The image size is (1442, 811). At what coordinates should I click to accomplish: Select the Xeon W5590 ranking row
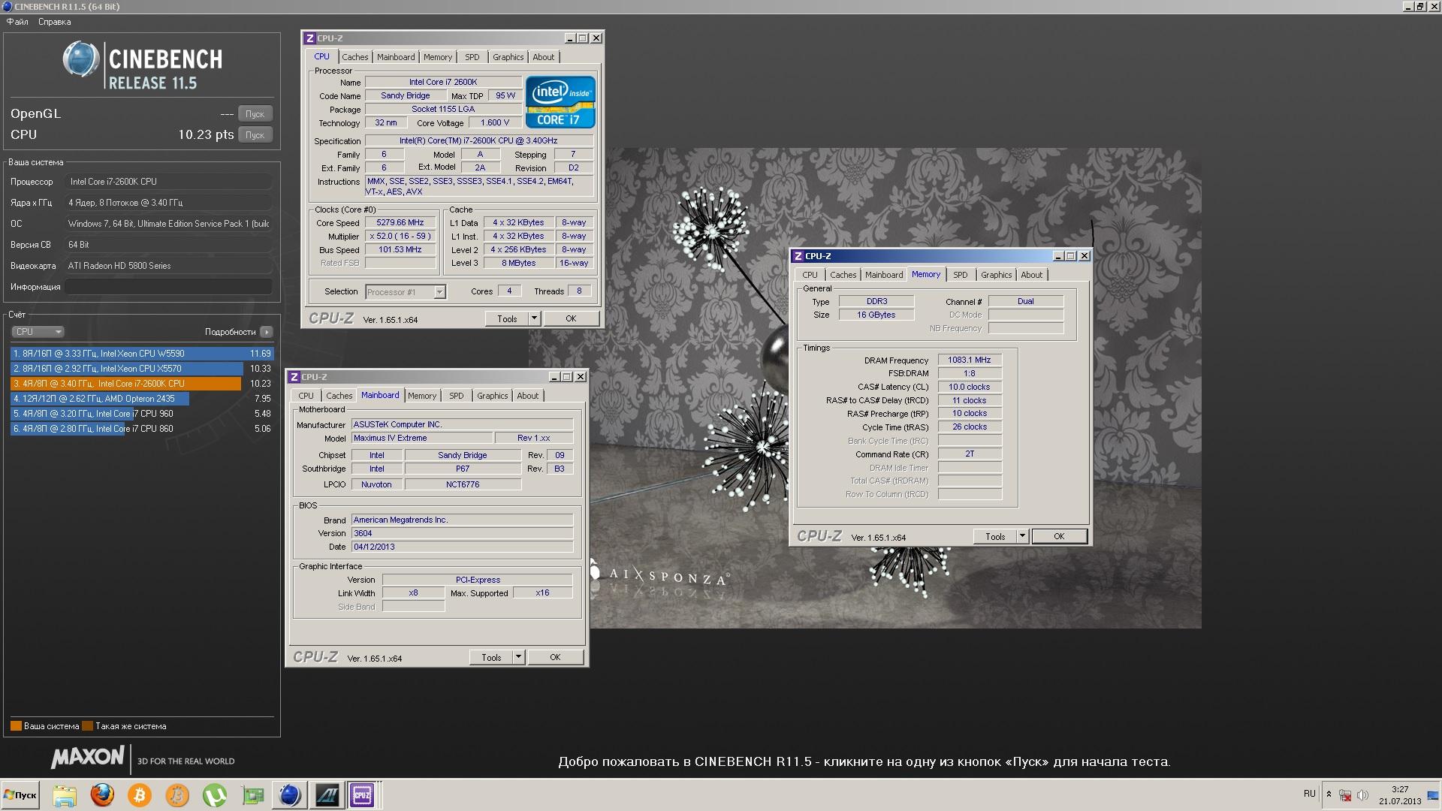click(x=142, y=354)
